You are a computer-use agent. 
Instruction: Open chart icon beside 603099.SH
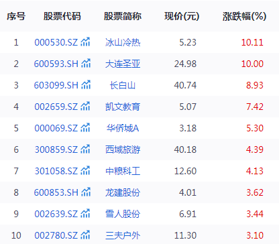86,84
